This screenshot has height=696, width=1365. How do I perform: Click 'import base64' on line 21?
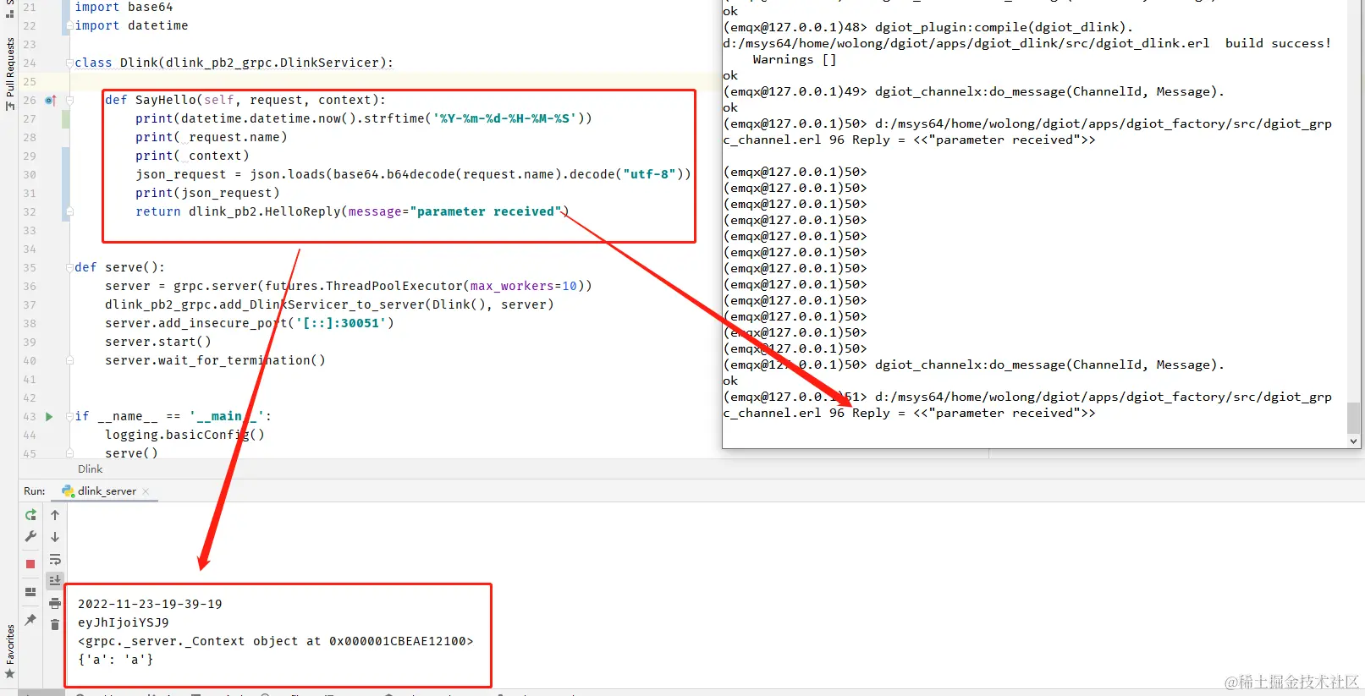click(x=124, y=7)
